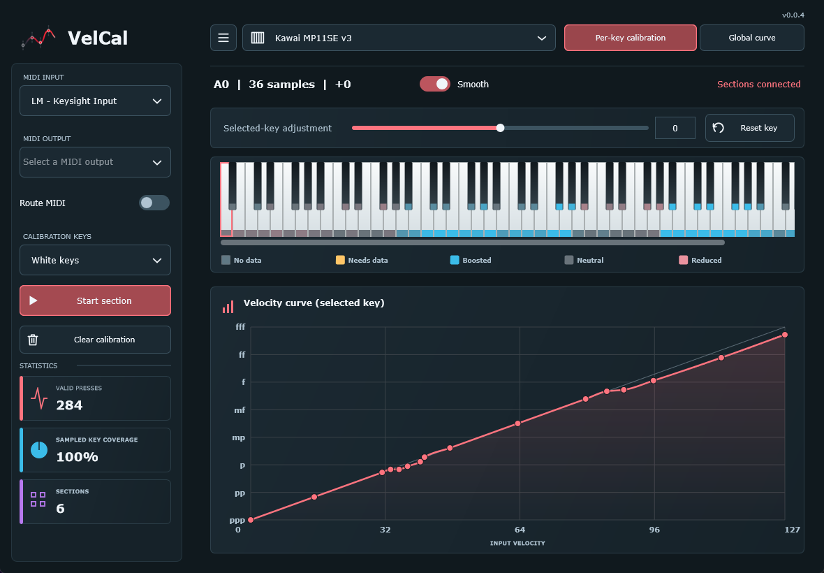The image size is (824, 573).
Task: Click the curve point at velocity 64
Action: pos(517,423)
